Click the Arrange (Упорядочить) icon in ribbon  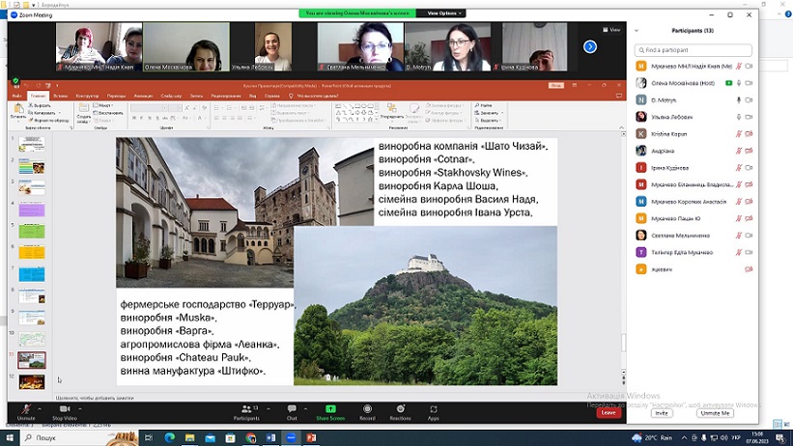pyautogui.click(x=392, y=112)
